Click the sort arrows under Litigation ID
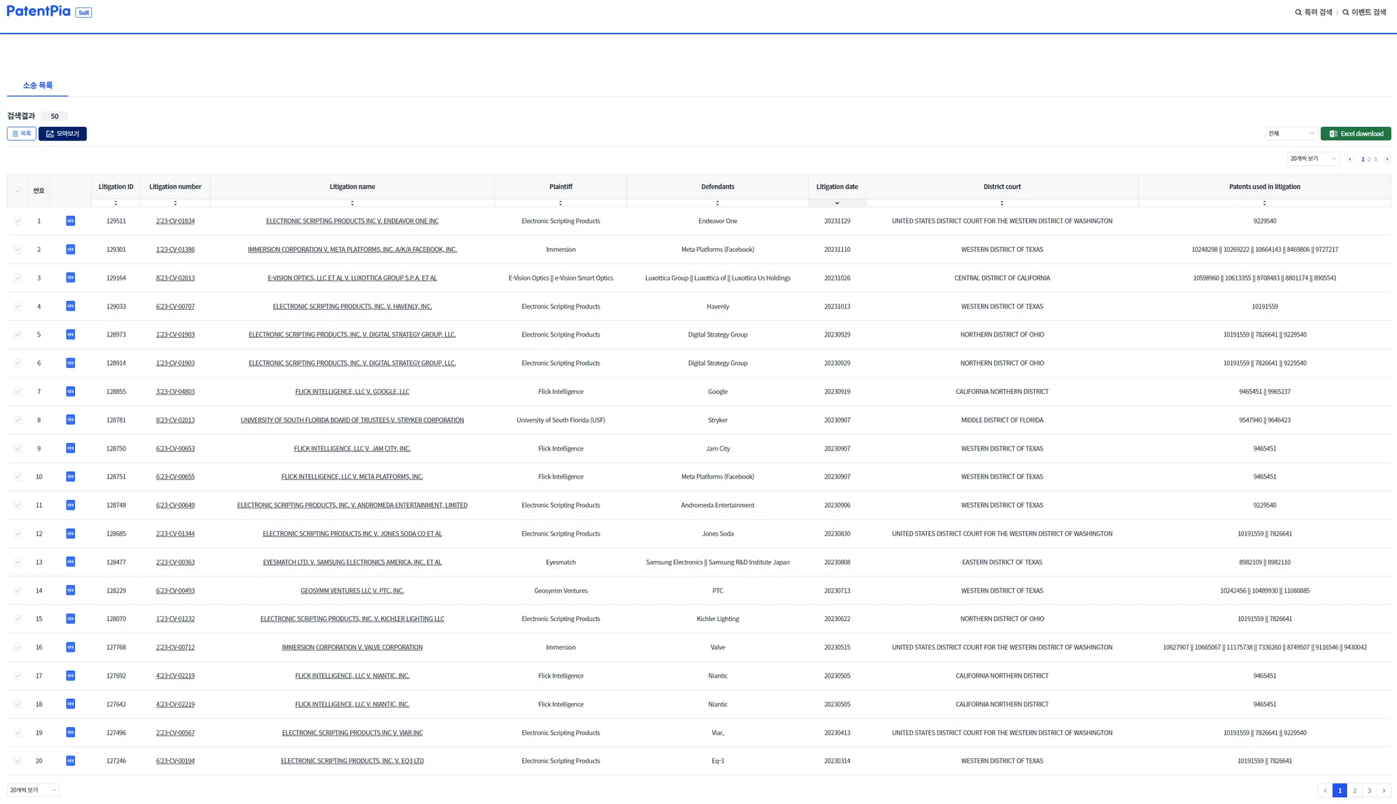The image size is (1397, 804). pyautogui.click(x=116, y=203)
